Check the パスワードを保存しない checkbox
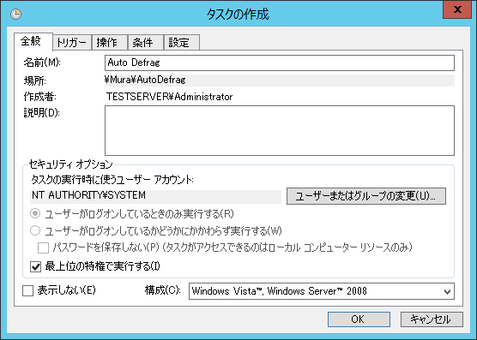 pos(43,248)
